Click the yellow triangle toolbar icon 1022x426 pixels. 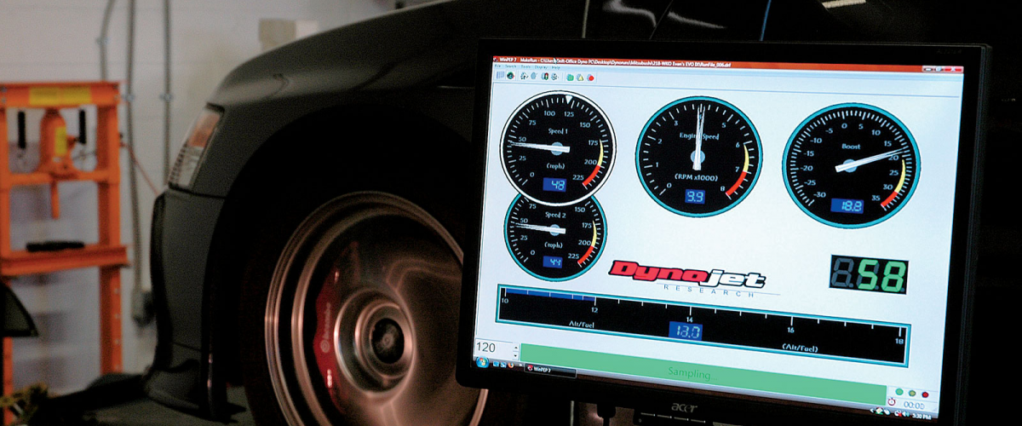coord(580,78)
